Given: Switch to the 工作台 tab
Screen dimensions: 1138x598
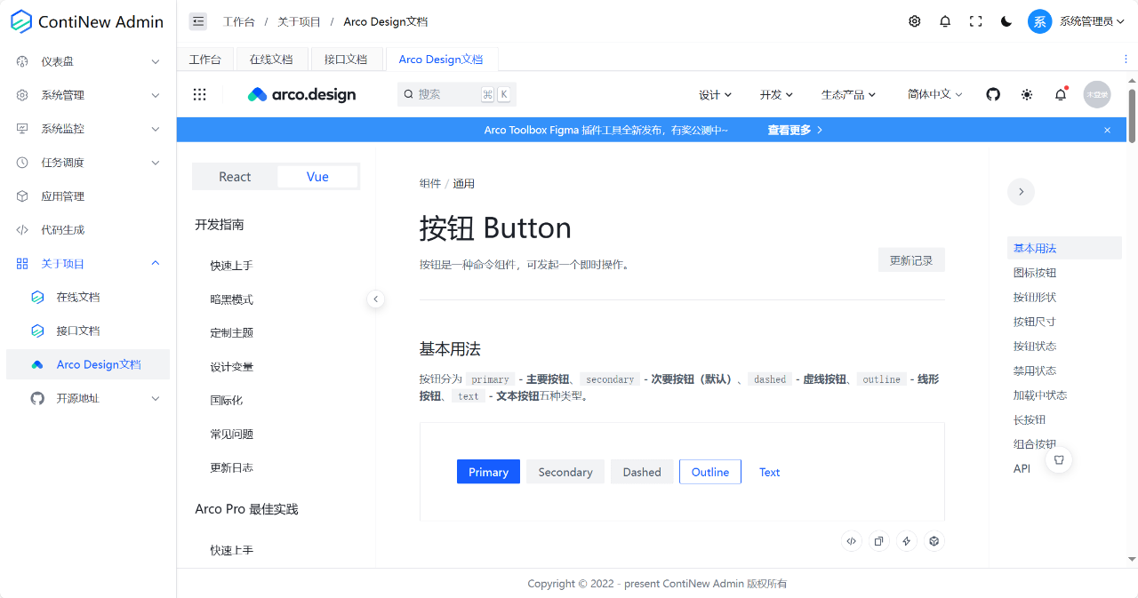Looking at the screenshot, I should [x=205, y=60].
